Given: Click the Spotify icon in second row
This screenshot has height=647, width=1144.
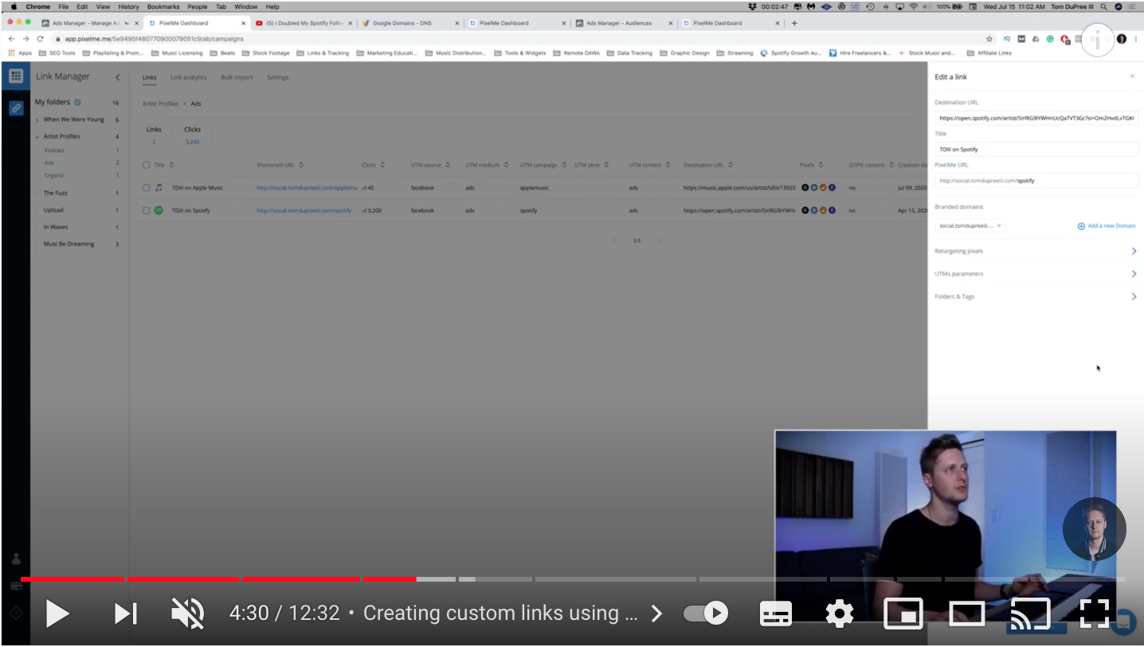Looking at the screenshot, I should (159, 210).
